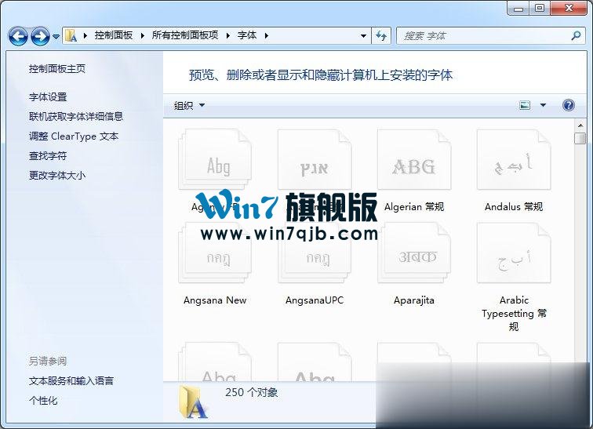Expand the arrow after 字体 breadcrumb
The width and height of the screenshot is (593, 429).
coord(267,35)
